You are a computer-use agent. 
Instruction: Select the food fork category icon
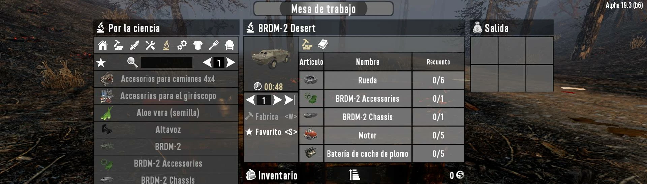[214, 45]
